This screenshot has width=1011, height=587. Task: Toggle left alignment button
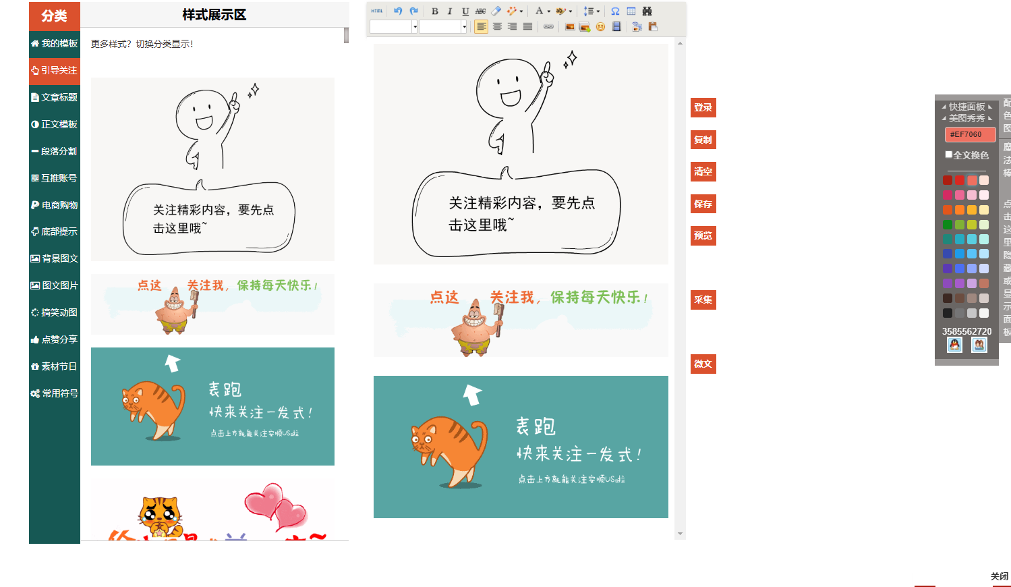(481, 26)
